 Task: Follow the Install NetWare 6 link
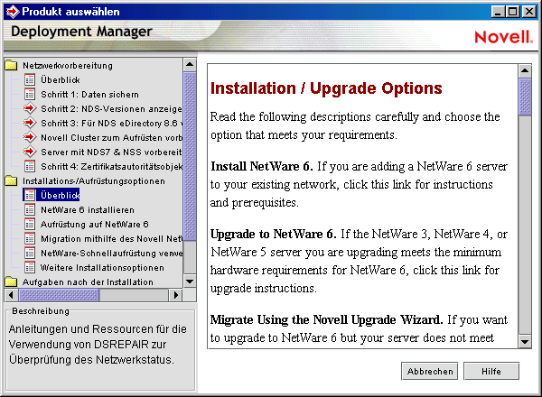click(x=262, y=166)
